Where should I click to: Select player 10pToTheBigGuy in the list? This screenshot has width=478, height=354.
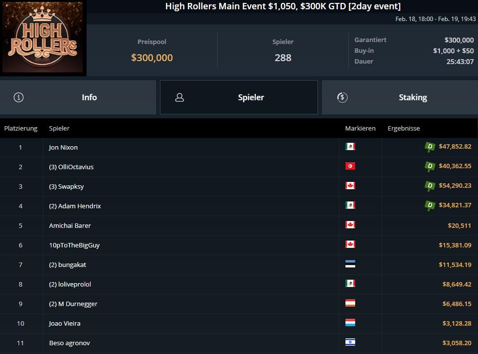(74, 245)
